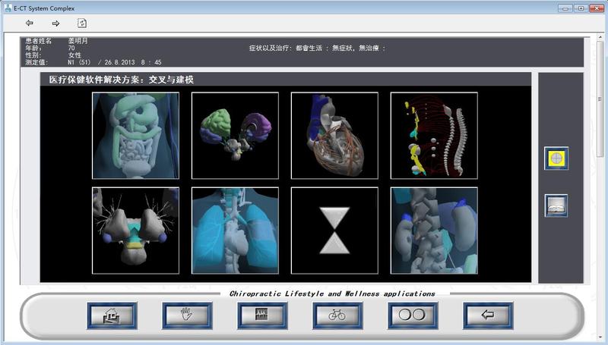The image size is (608, 345).
Task: Open the pelvis model thumbnail
Action: pos(135,231)
